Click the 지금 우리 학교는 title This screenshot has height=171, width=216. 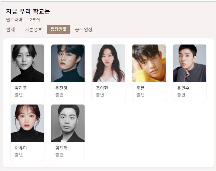click(28, 11)
